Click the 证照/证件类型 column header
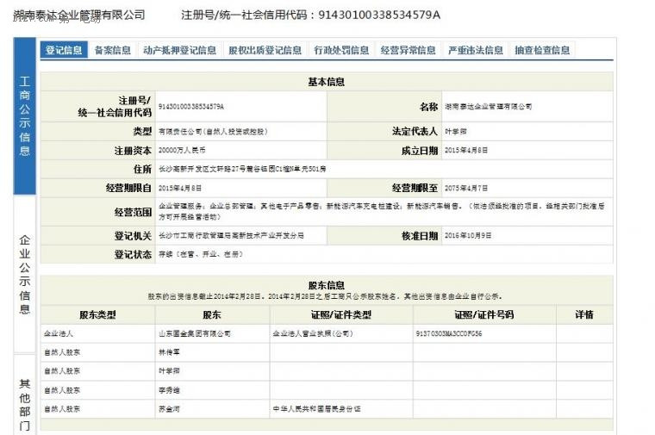The image size is (655, 435). point(341,314)
